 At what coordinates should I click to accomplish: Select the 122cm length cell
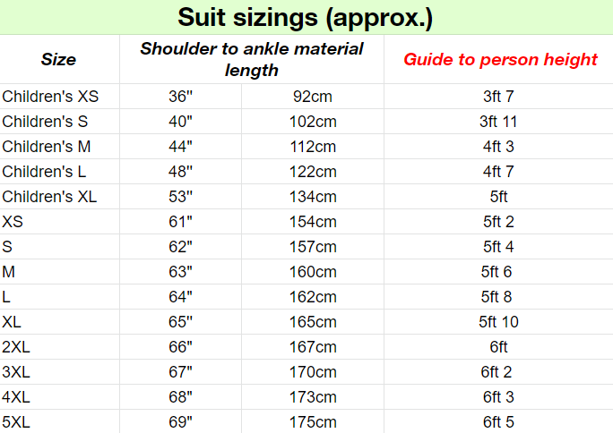coord(313,172)
